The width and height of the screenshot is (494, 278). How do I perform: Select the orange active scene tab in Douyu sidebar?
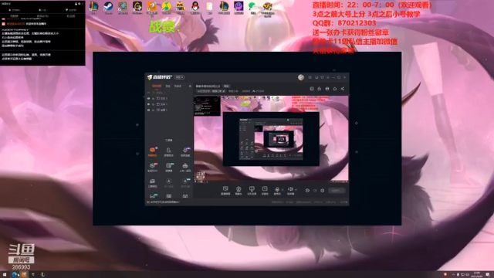[157, 86]
